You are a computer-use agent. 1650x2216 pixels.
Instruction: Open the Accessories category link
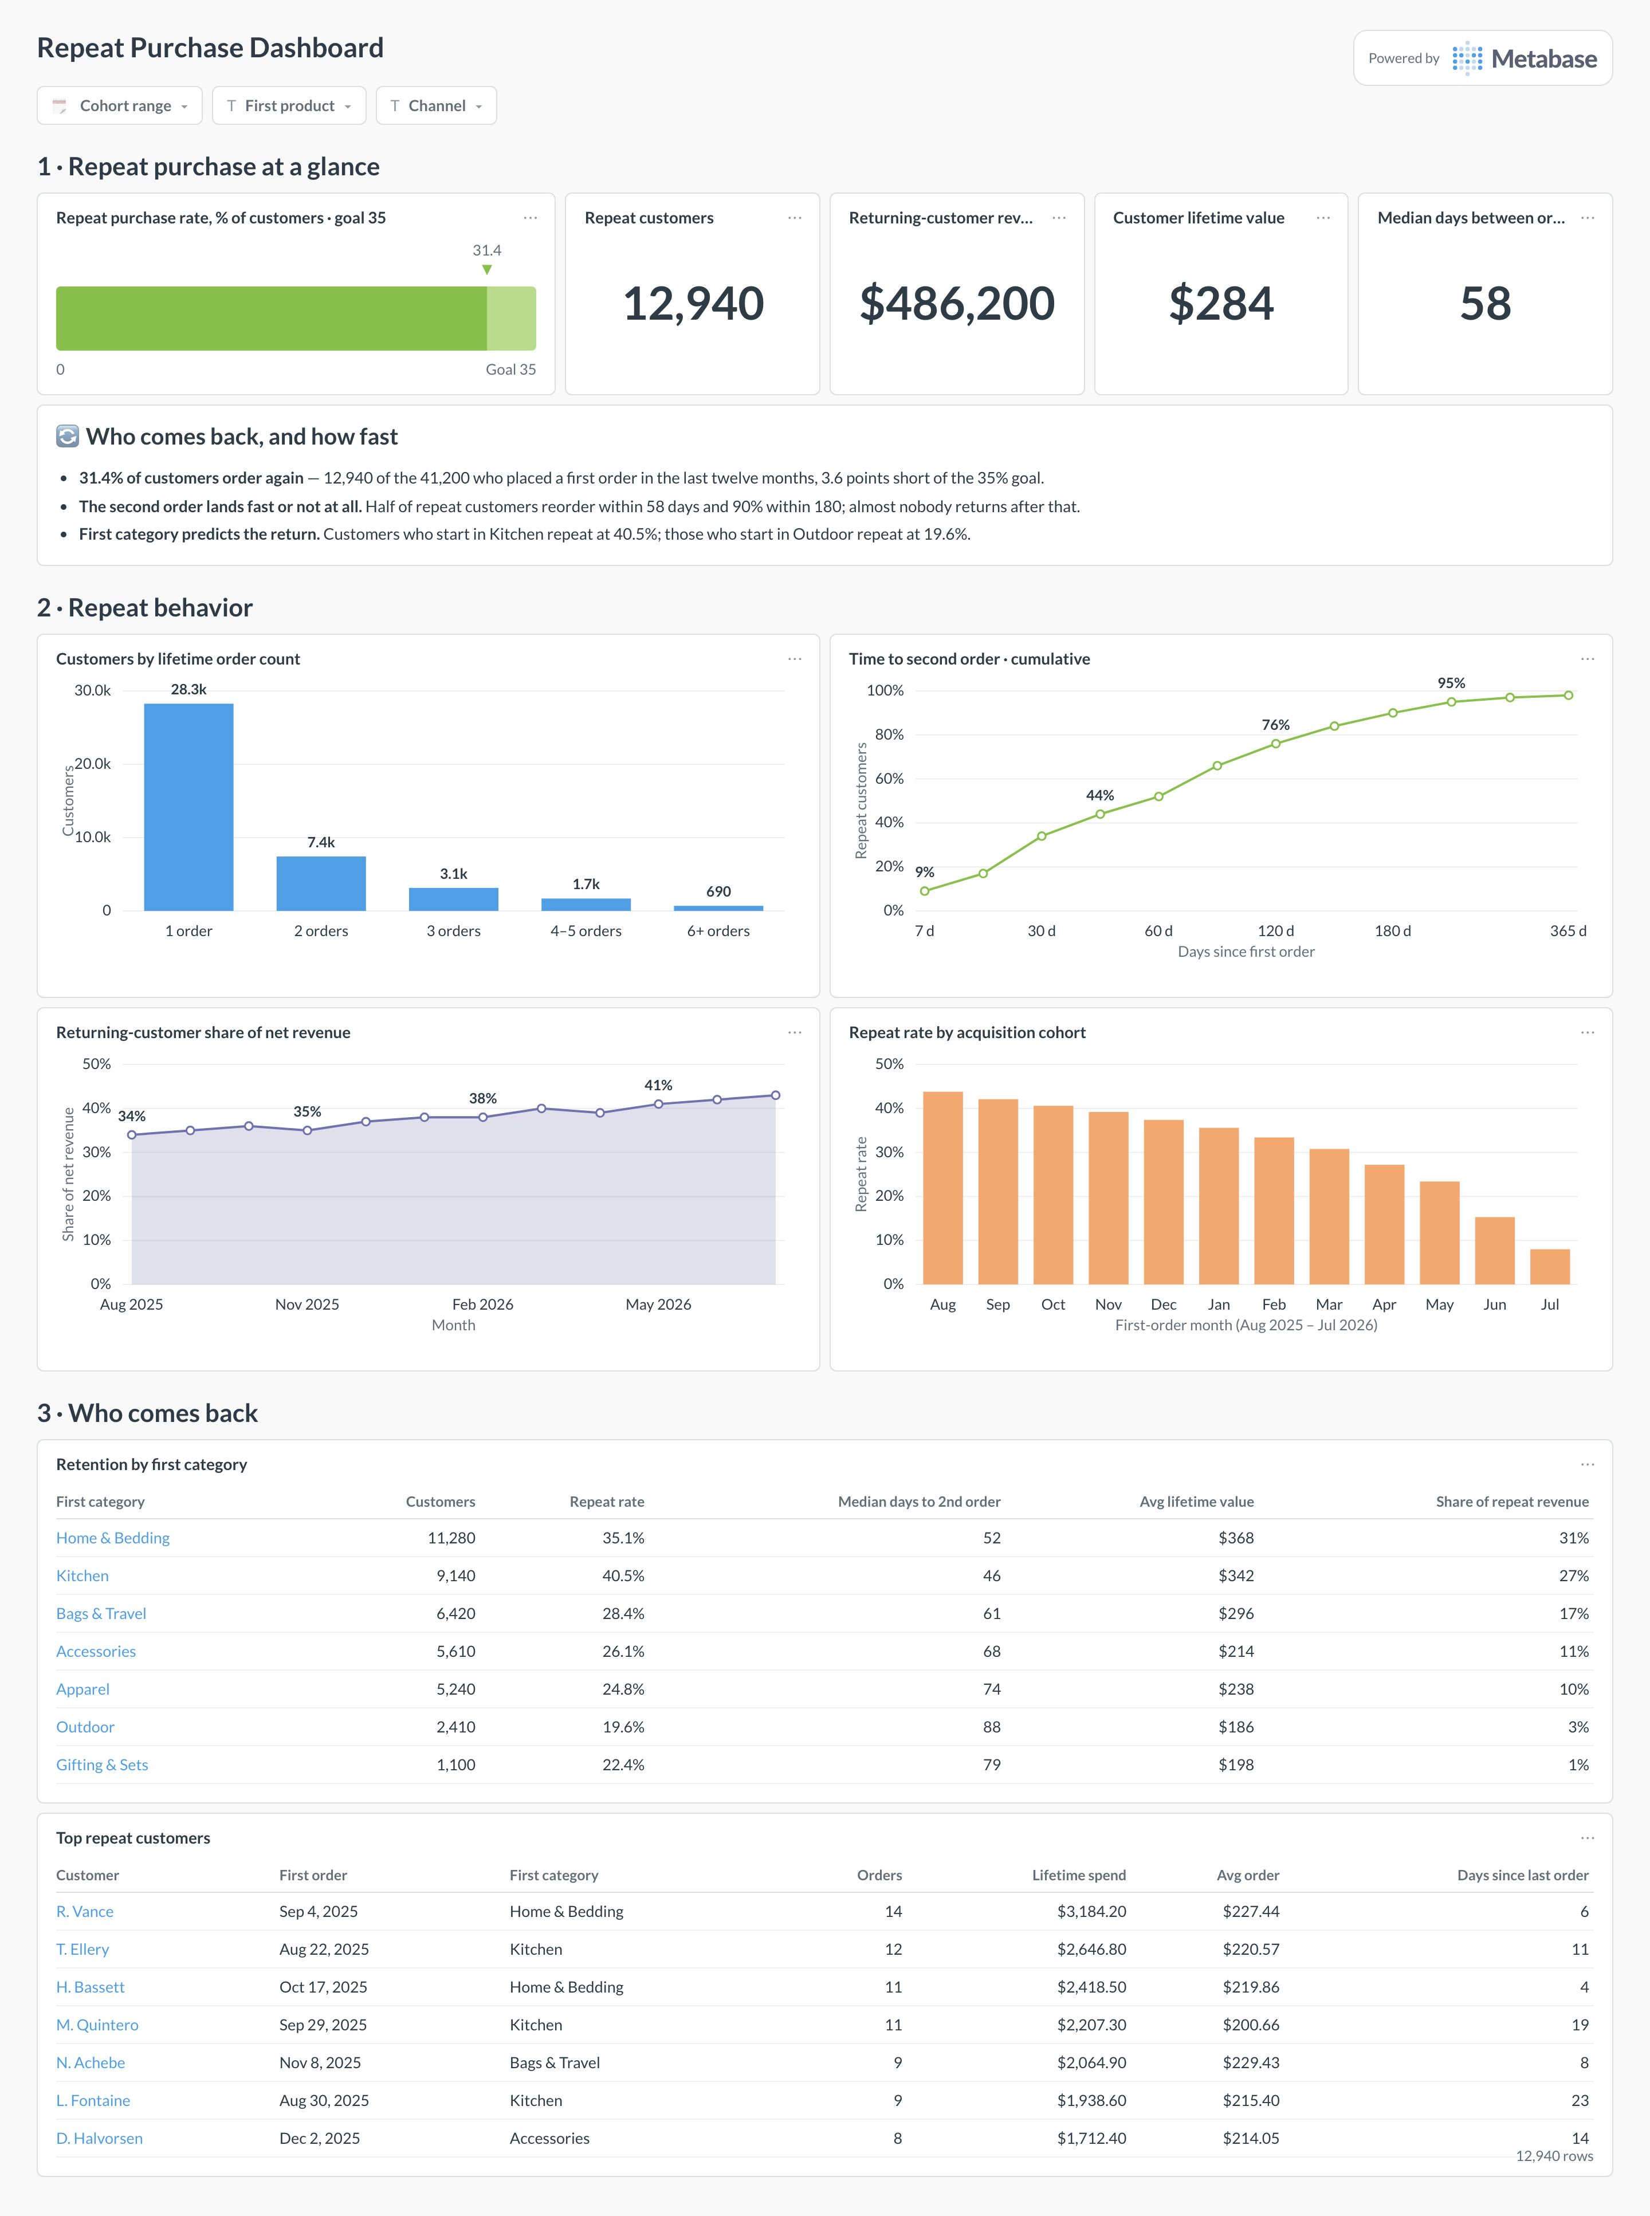click(x=96, y=1652)
